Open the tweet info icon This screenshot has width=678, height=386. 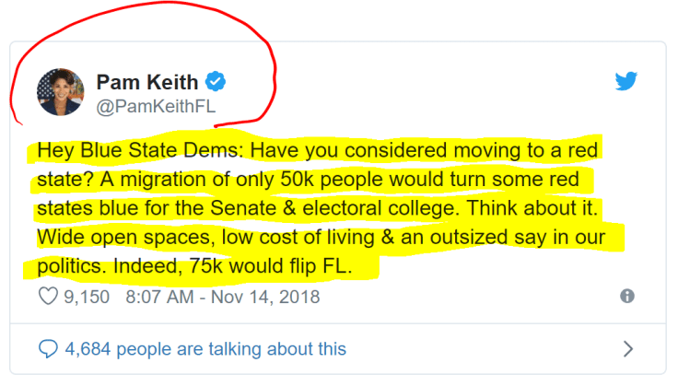626,297
